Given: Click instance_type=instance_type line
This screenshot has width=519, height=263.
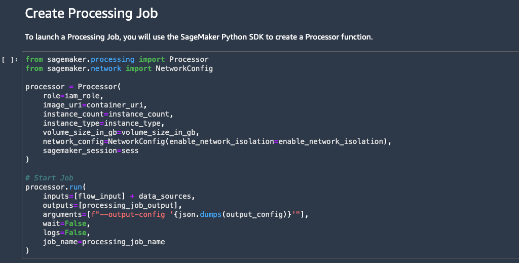Looking at the screenshot, I should [x=103, y=124].
